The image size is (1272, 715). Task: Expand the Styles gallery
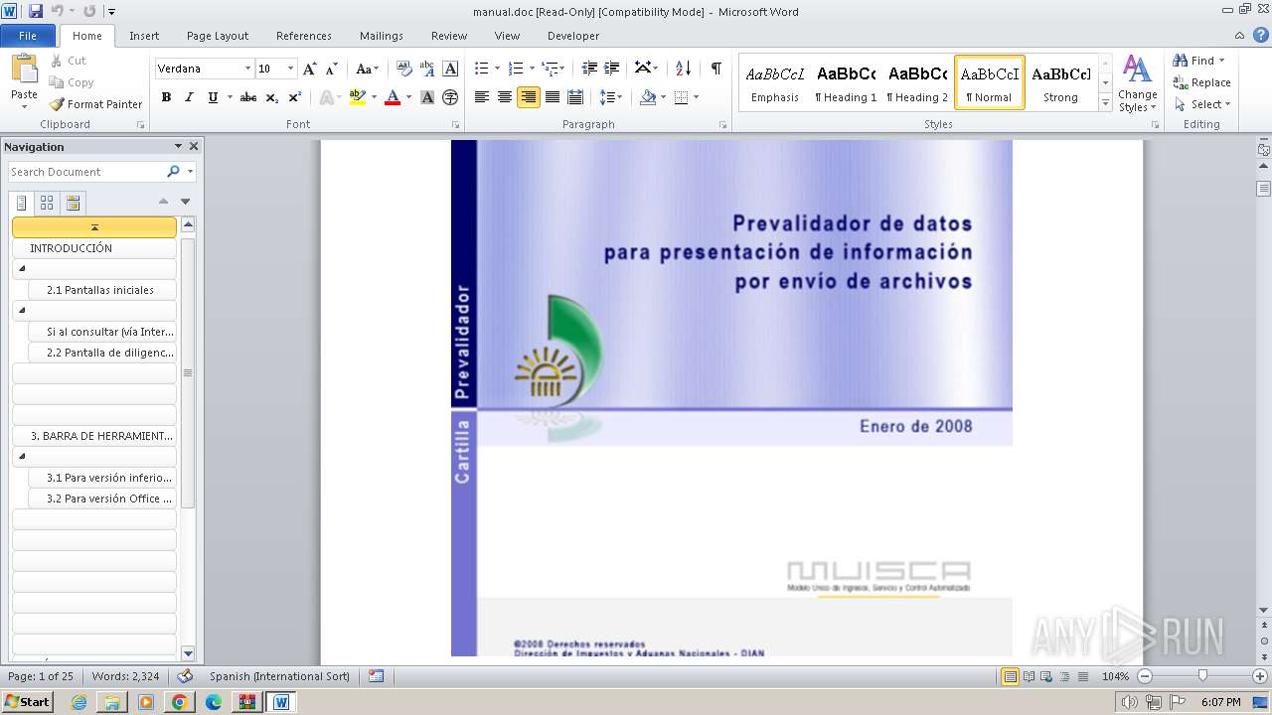pos(1105,103)
